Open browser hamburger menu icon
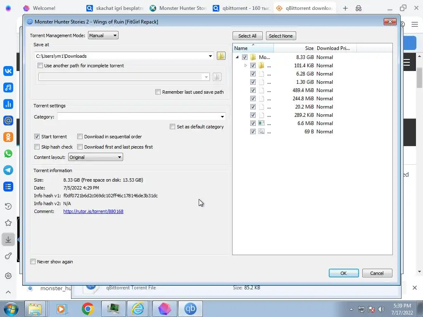423x317 pixels. coord(415,24)
